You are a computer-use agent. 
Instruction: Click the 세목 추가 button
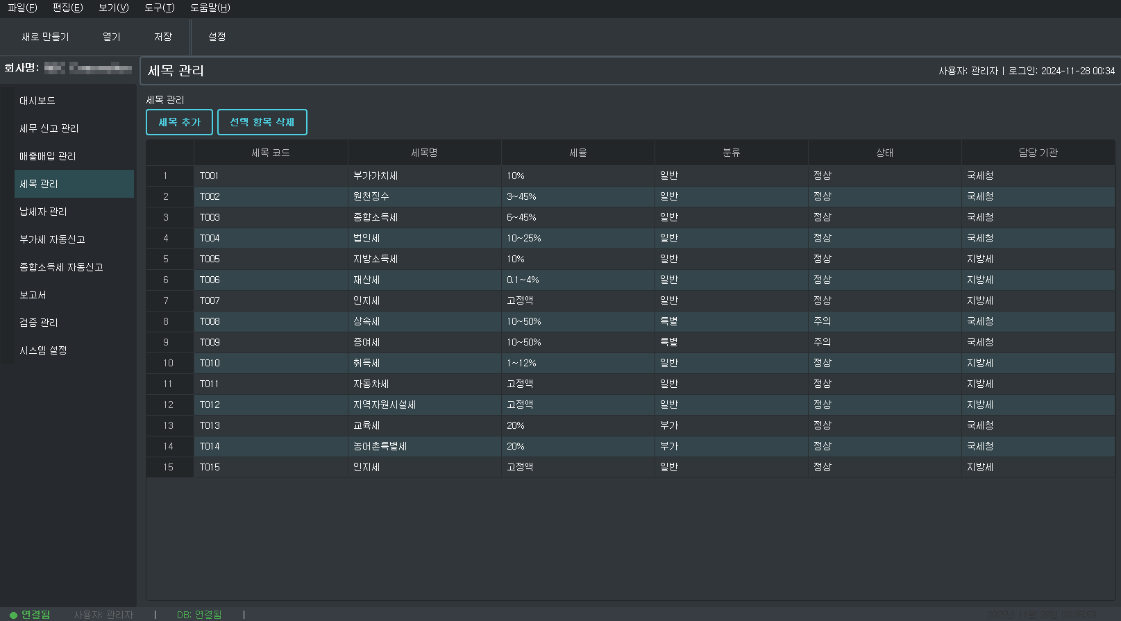pyautogui.click(x=179, y=122)
